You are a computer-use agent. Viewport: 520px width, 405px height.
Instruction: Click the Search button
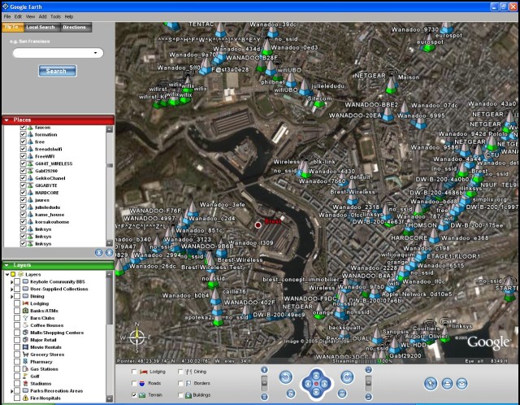[57, 71]
